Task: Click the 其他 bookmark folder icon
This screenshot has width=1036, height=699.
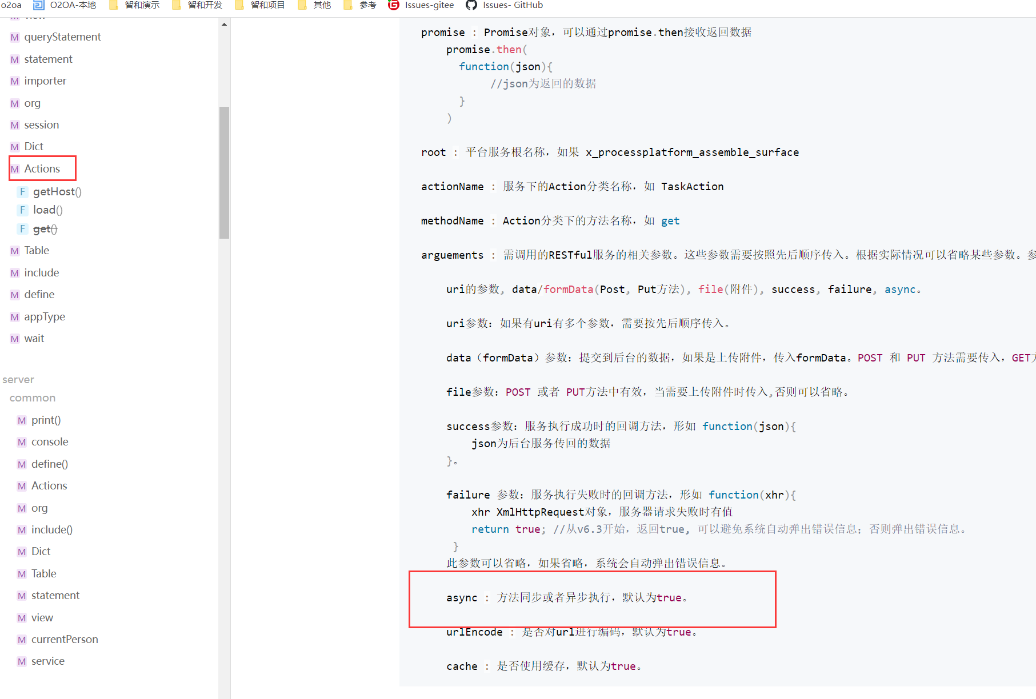Action: pos(302,5)
